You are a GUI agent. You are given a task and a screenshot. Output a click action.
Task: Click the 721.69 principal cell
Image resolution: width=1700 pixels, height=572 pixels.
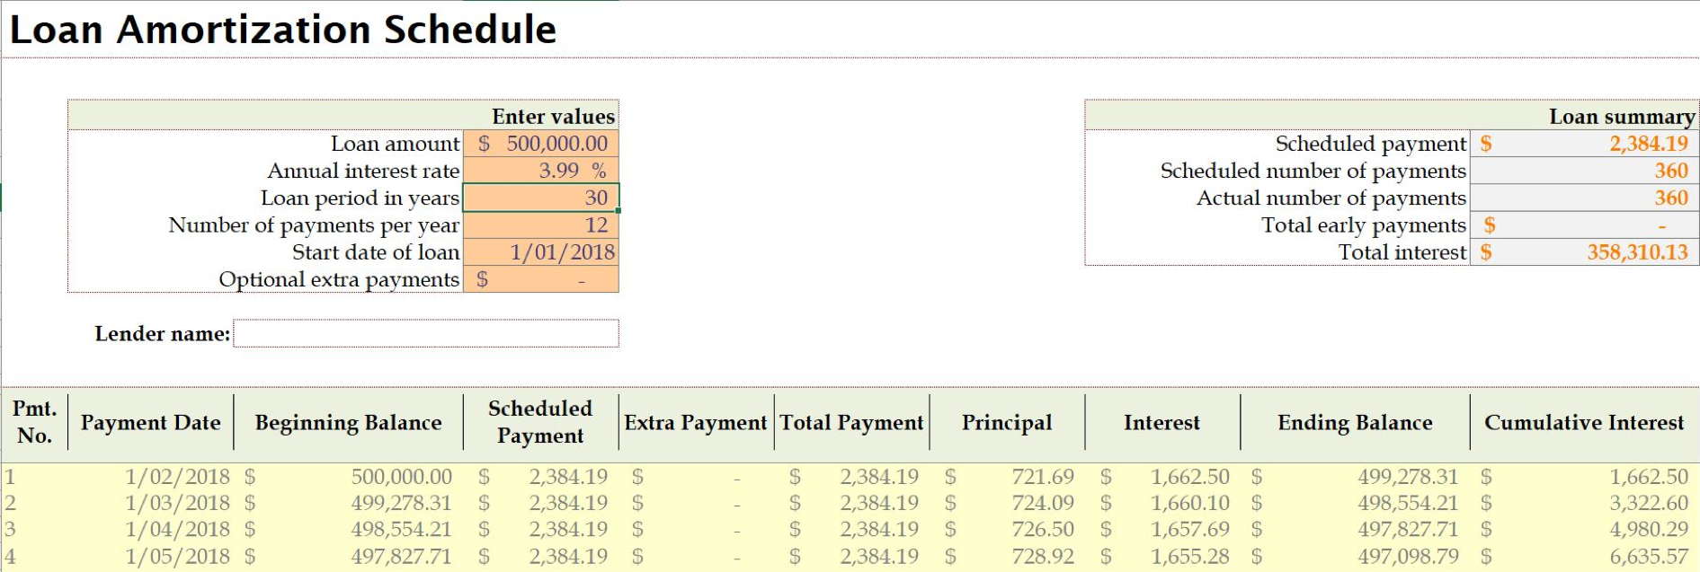pyautogui.click(x=1042, y=477)
